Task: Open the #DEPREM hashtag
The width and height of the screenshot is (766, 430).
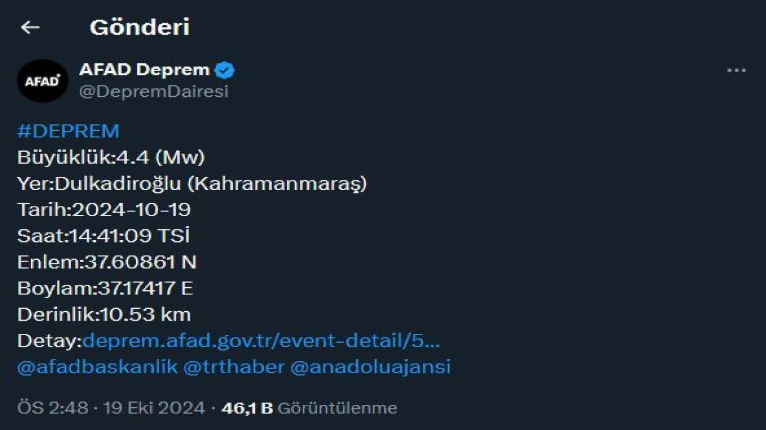Action: click(68, 131)
